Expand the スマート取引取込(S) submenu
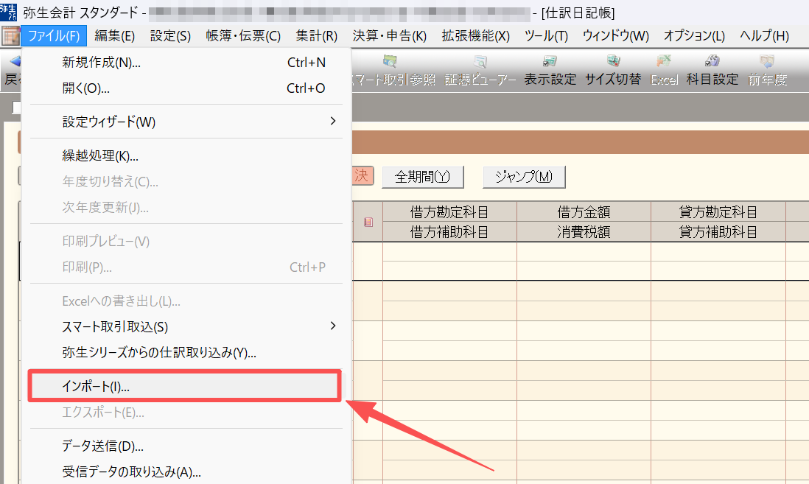 [x=186, y=326]
